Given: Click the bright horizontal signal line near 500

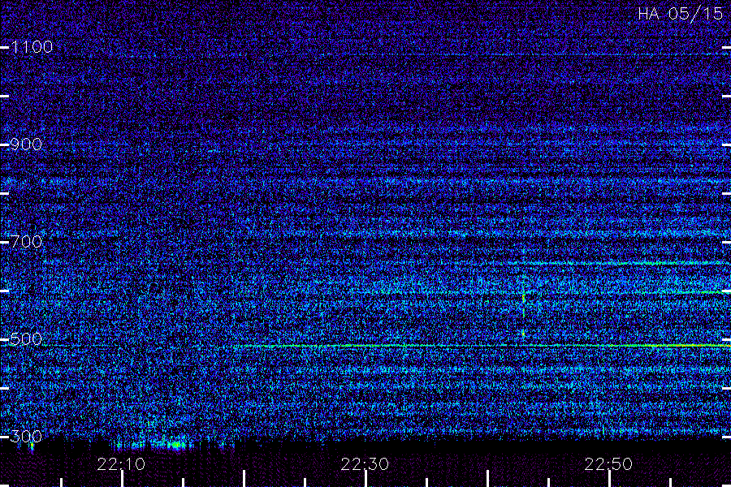Looking at the screenshot, I should coord(482,347).
